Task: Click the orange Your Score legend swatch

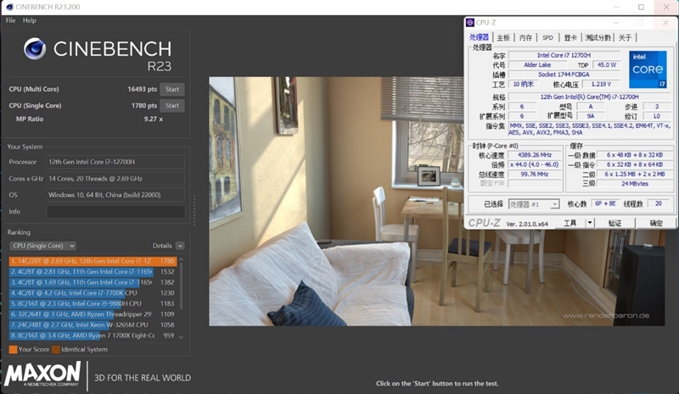Action: pos(13,349)
